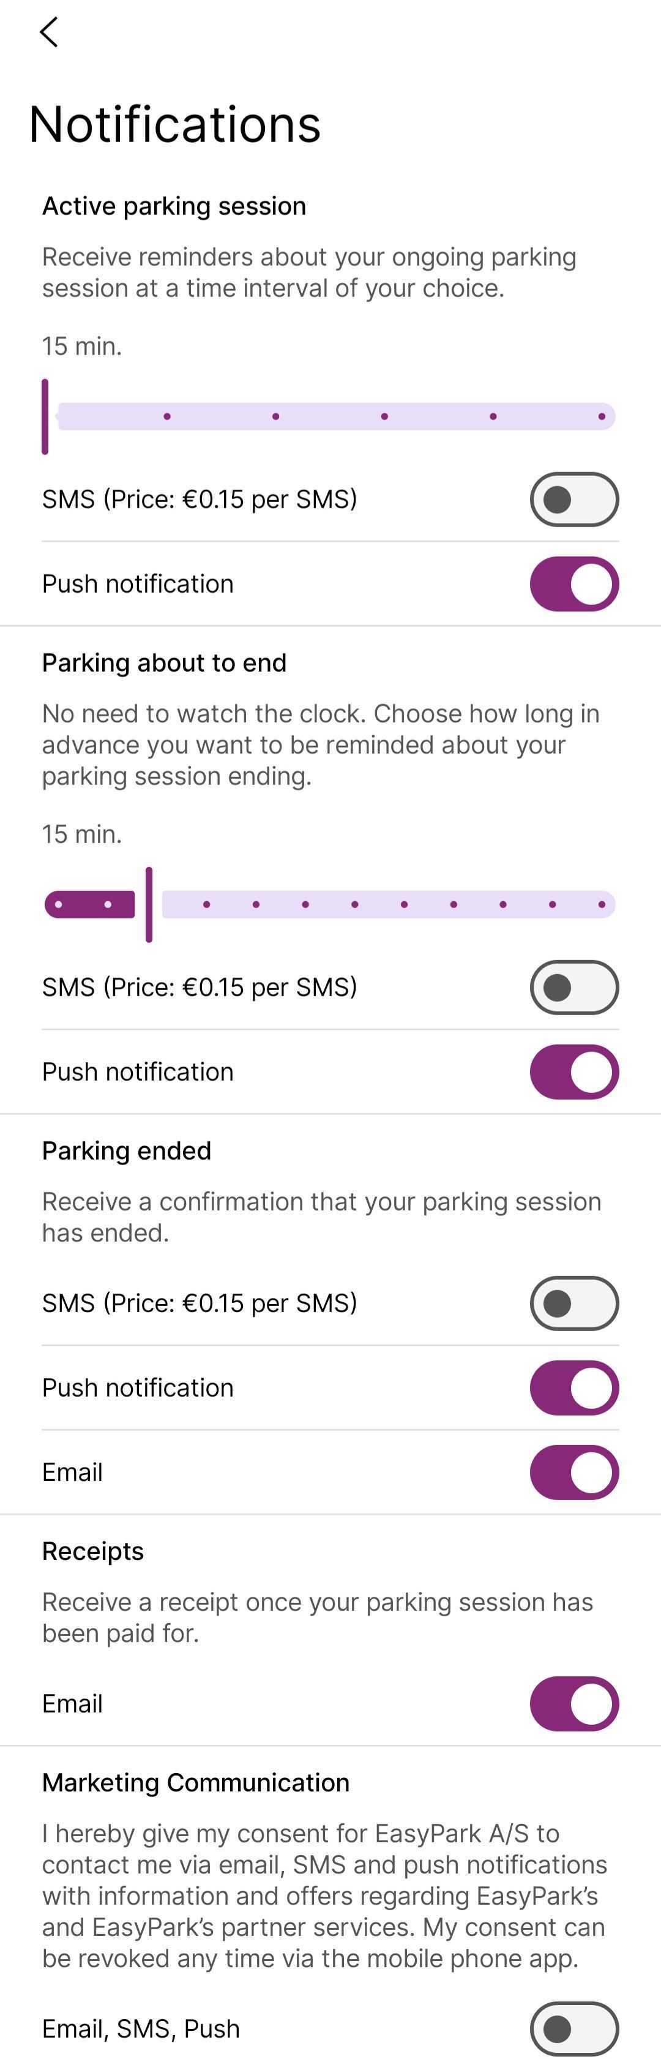This screenshot has width=661, height=2059.
Task: Click the Active parking session slider handle
Action: coord(45,416)
